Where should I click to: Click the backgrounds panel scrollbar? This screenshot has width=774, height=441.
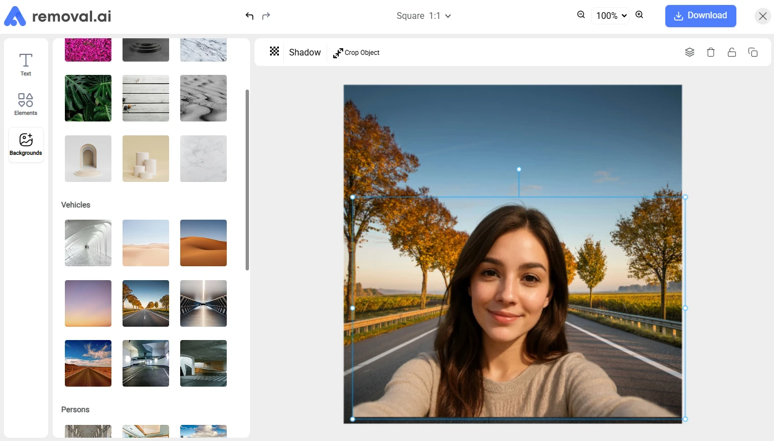click(247, 180)
